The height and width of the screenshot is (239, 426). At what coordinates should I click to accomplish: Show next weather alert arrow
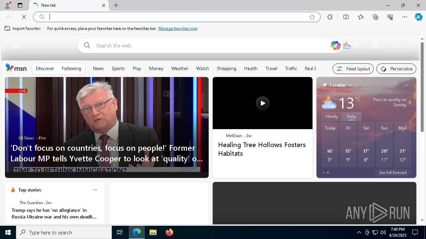click(410, 102)
